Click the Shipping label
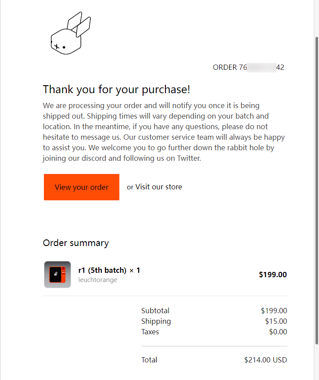Viewport: 319px width, 380px height. (x=156, y=321)
